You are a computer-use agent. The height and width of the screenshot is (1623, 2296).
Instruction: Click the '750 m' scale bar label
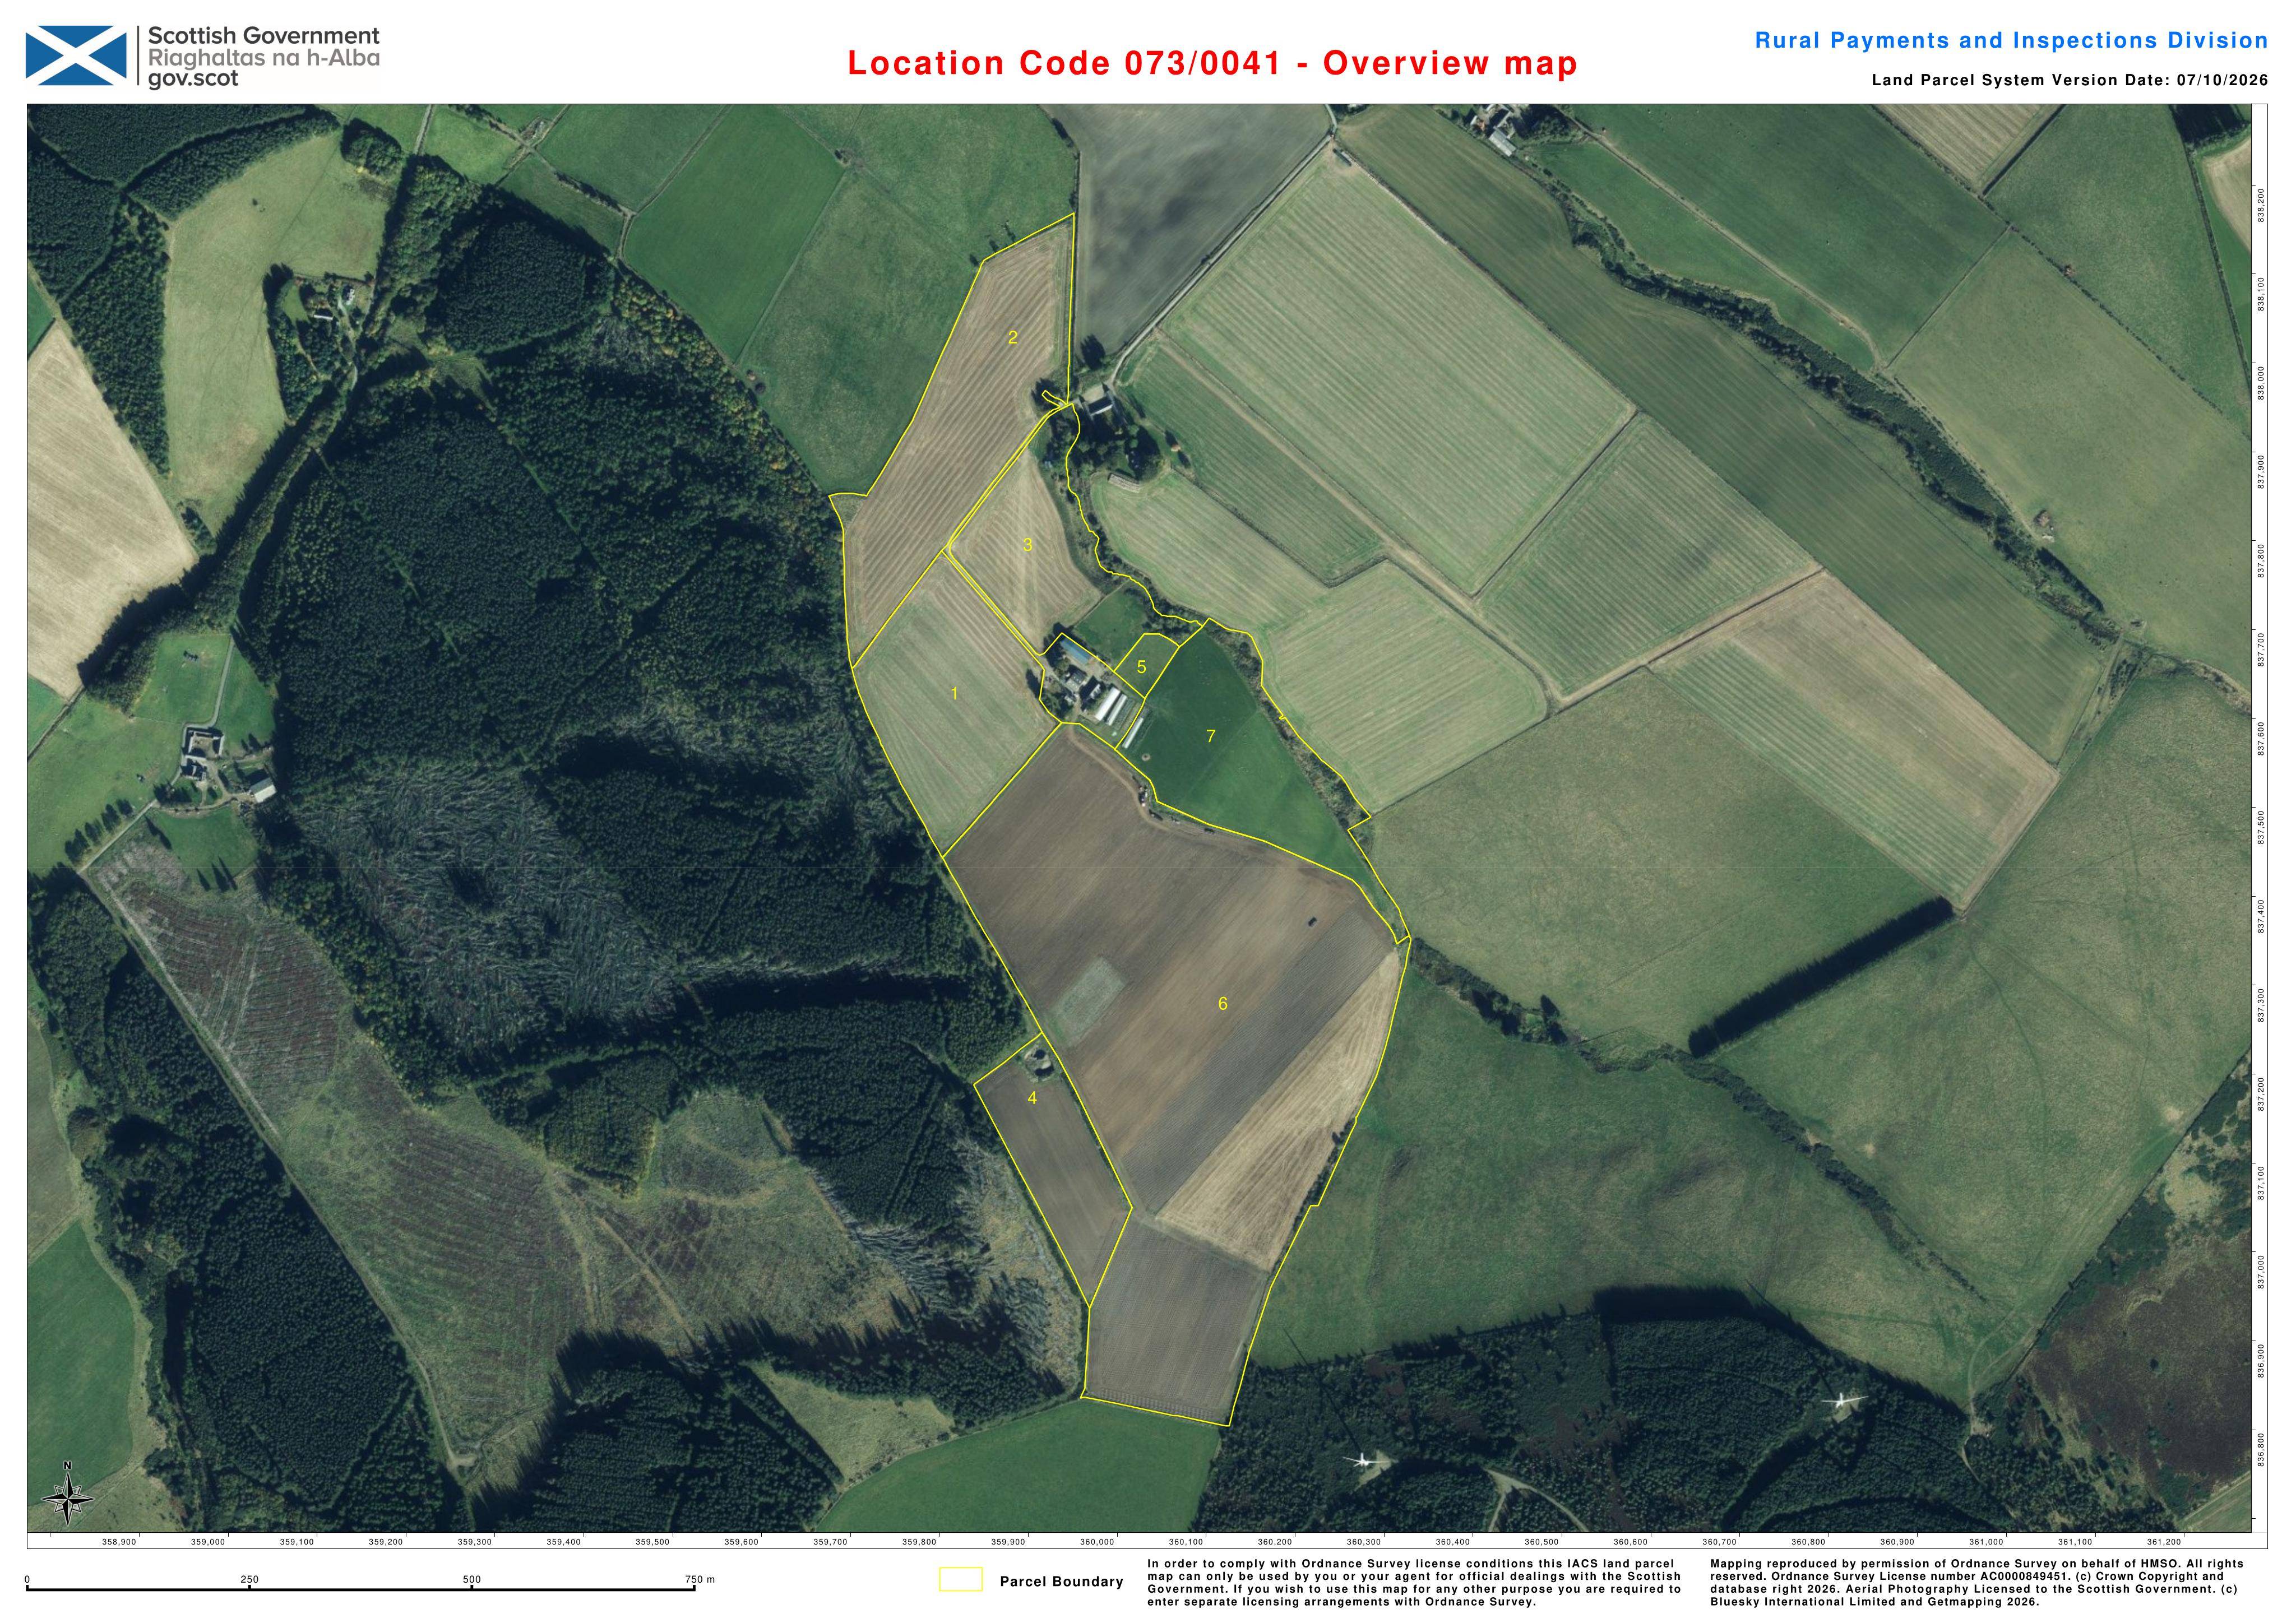[700, 1580]
